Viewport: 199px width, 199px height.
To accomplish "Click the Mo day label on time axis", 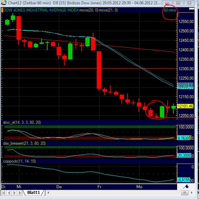I will [x=139, y=187].
